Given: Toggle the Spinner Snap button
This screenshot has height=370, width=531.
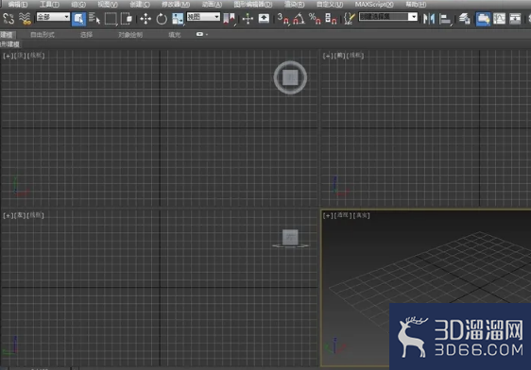Looking at the screenshot, I should 331,19.
